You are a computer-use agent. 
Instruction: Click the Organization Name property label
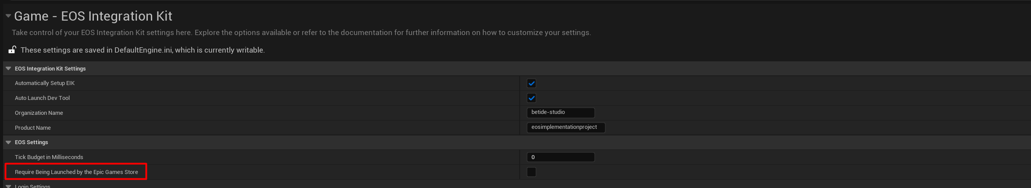click(39, 113)
